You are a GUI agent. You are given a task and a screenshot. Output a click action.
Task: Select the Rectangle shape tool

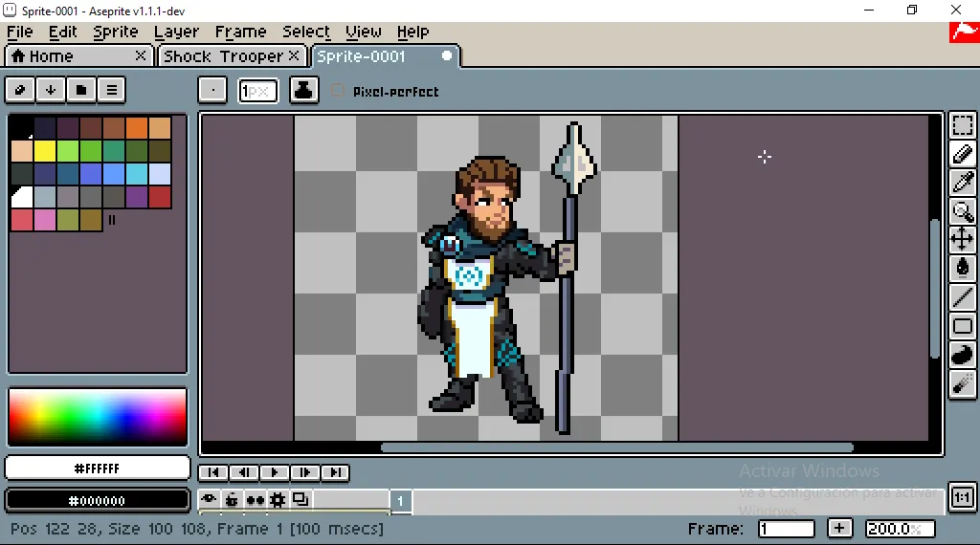(x=963, y=326)
